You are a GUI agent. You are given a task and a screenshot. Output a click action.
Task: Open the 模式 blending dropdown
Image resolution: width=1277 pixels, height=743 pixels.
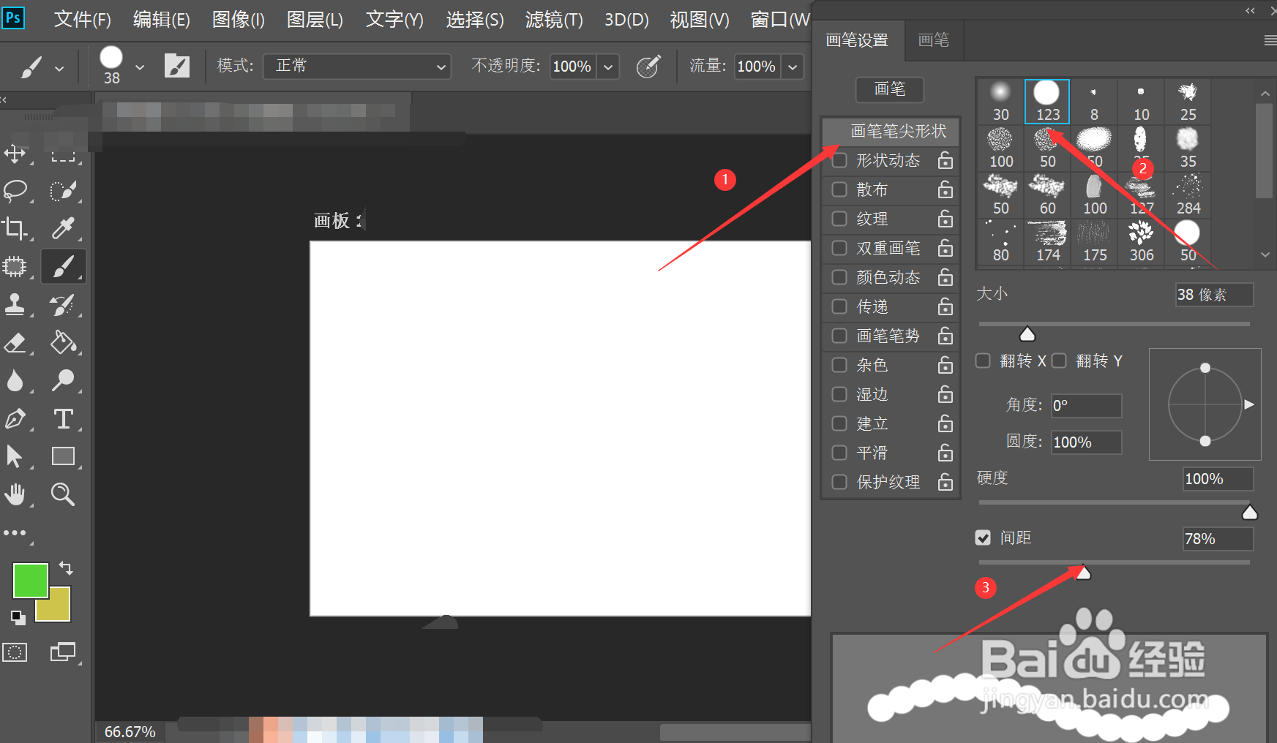pyautogui.click(x=356, y=66)
